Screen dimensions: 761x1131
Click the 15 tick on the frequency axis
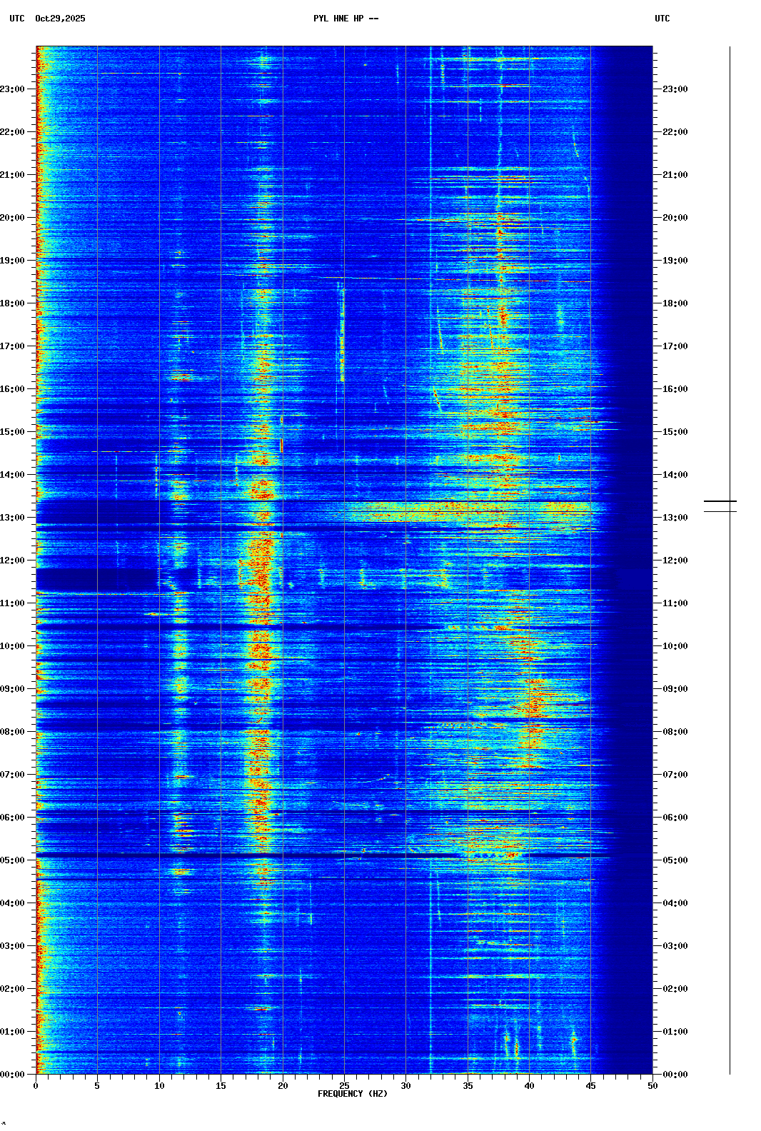click(221, 1085)
